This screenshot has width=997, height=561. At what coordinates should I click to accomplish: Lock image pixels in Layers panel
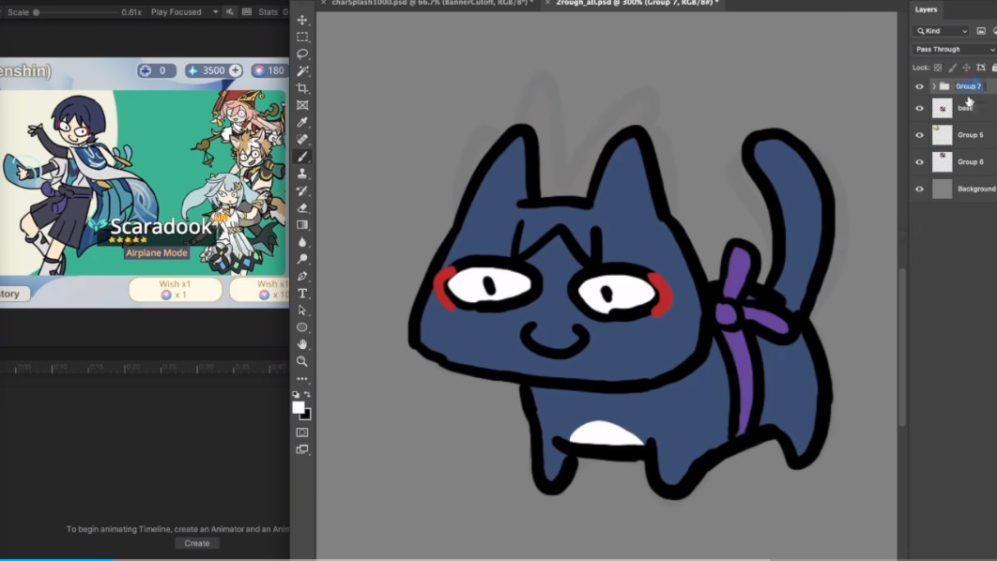point(953,68)
